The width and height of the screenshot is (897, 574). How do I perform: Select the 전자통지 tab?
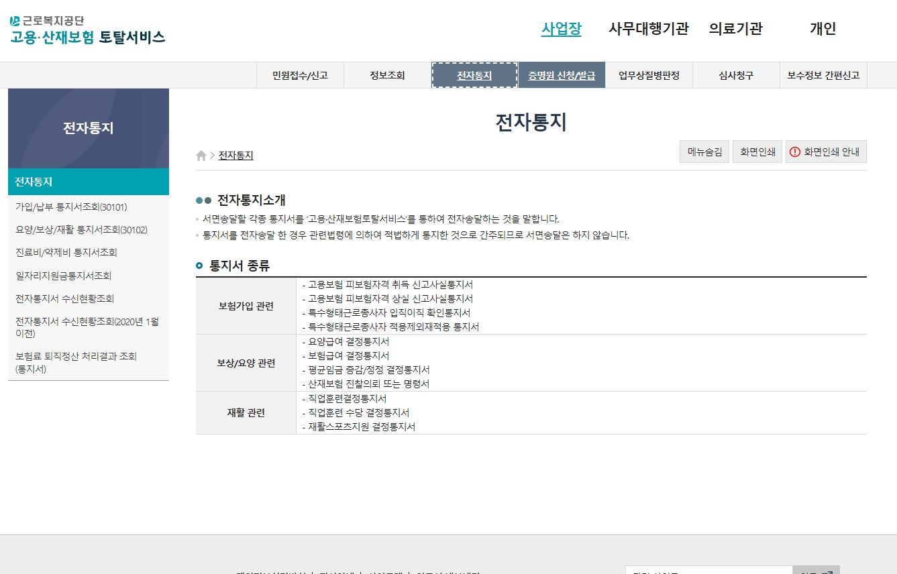click(x=474, y=75)
